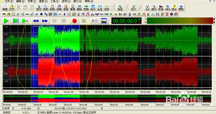Click the 删除 (Delete) toolbar icon
216x114 pixels.
pos(80,8)
